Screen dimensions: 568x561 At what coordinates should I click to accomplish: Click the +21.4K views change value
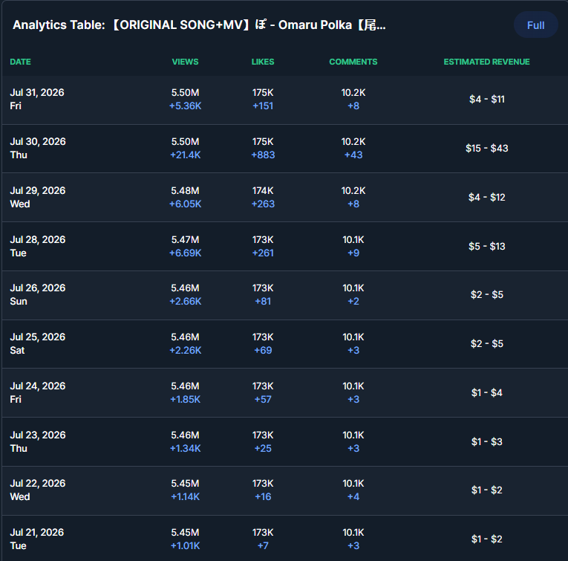(185, 155)
